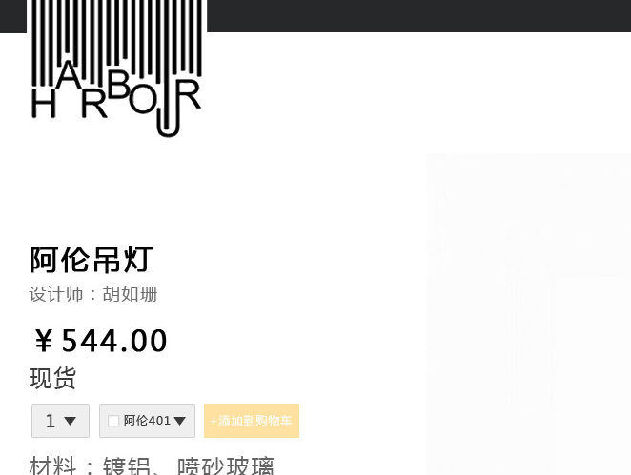Click the 设计师 label text
This screenshot has height=475, width=631.
[56, 294]
